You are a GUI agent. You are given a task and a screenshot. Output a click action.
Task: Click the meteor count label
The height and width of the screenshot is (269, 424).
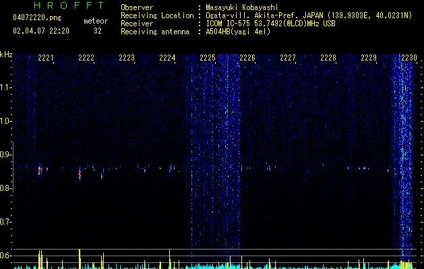(x=96, y=21)
